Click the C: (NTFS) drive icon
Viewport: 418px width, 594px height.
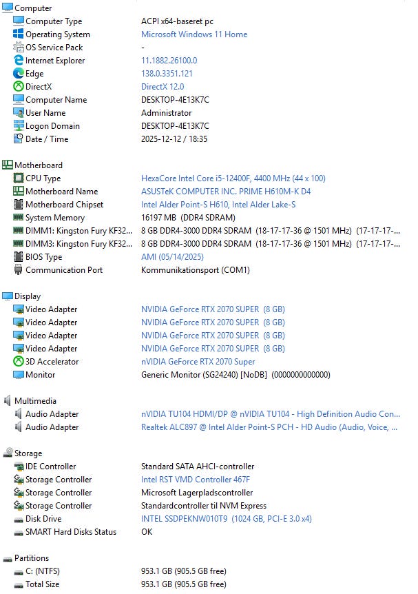[18, 572]
